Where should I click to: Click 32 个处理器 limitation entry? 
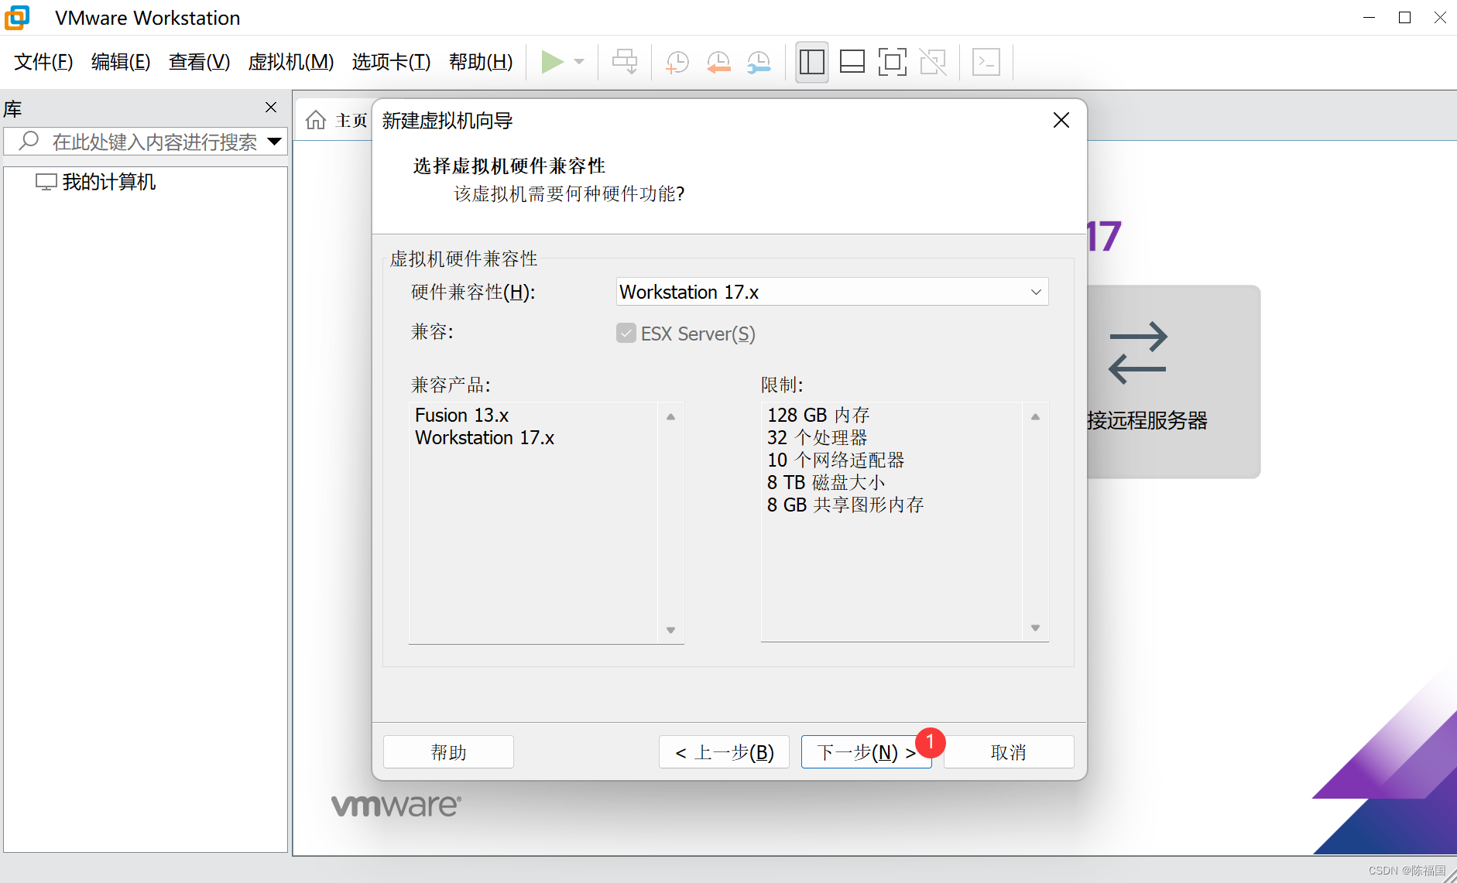[817, 438]
